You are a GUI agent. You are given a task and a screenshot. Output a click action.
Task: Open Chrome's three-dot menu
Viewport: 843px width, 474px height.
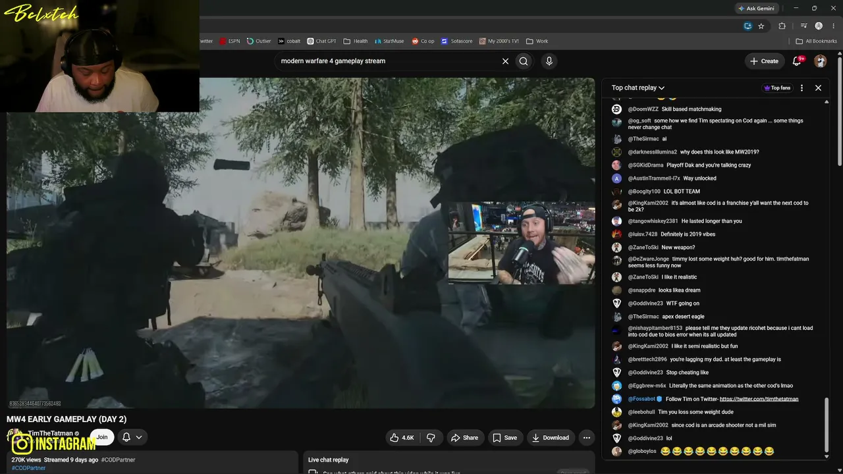[834, 26]
